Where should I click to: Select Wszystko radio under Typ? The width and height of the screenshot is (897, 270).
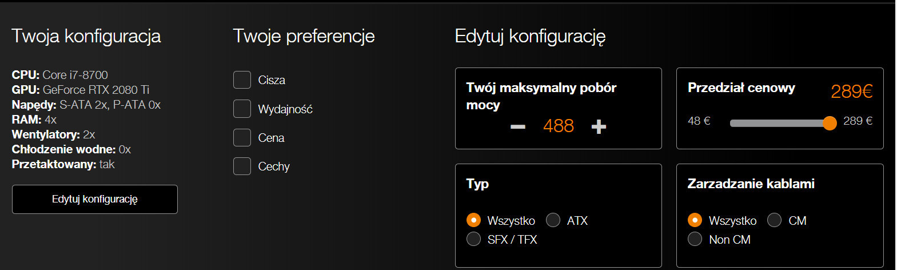473,220
